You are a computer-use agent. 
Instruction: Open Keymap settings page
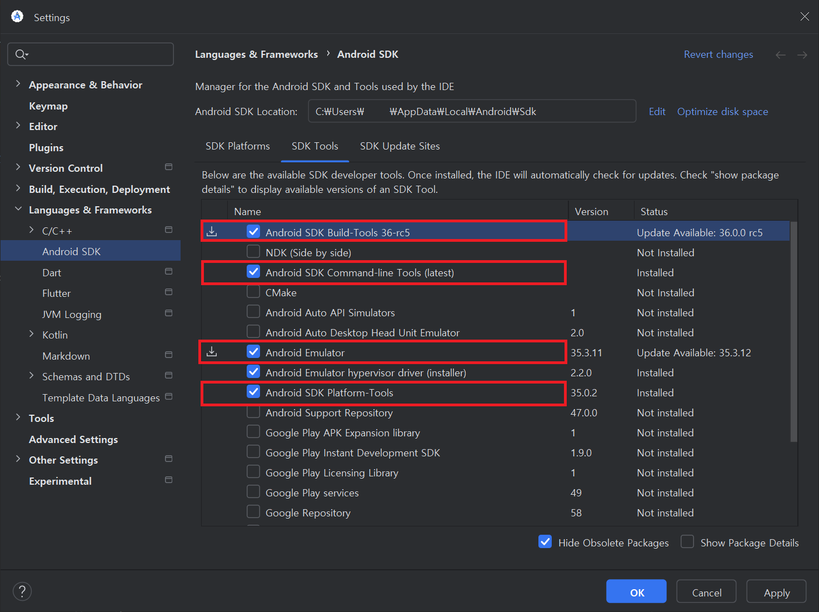click(x=48, y=106)
